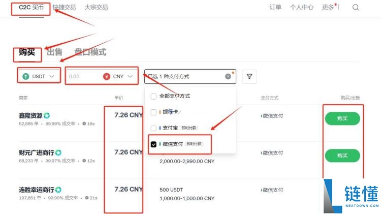The width and height of the screenshot is (381, 214).
Task: Expand the USDT coin dropdown chevron
Action: pos(52,76)
